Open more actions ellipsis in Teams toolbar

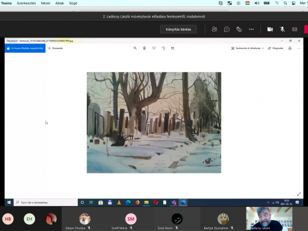click(251, 29)
